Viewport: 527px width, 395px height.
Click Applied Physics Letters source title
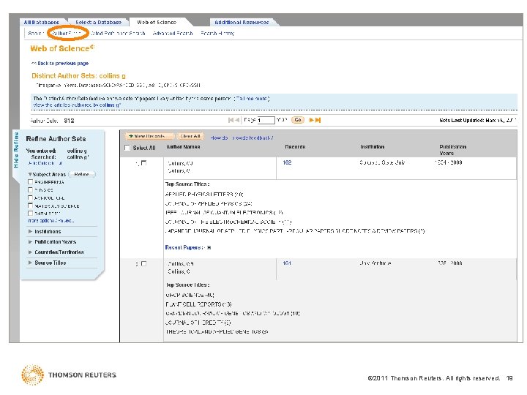pyautogui.click(x=204, y=194)
